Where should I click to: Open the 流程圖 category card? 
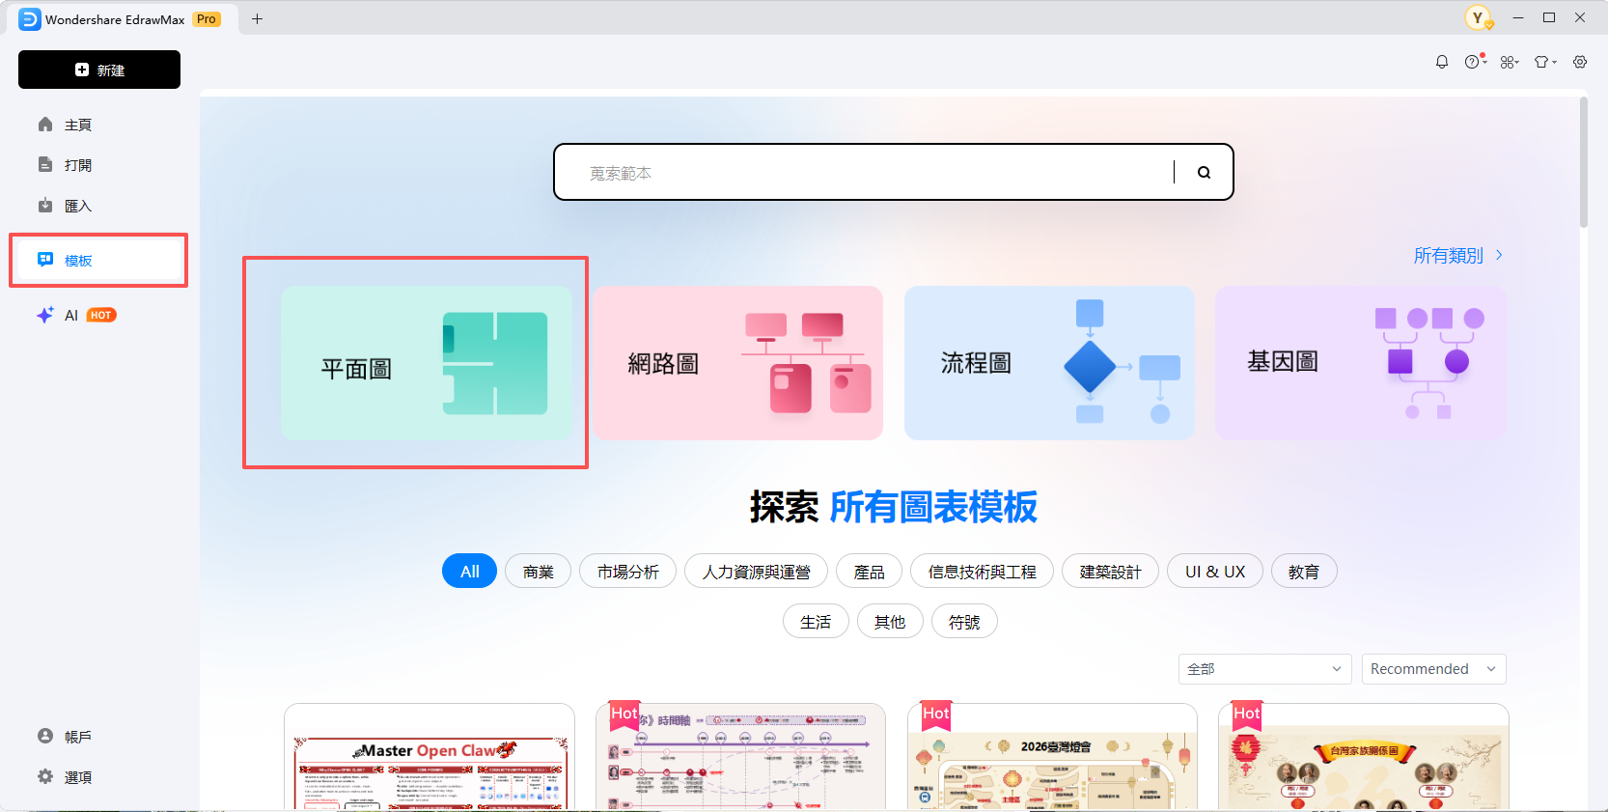pyautogui.click(x=1049, y=363)
